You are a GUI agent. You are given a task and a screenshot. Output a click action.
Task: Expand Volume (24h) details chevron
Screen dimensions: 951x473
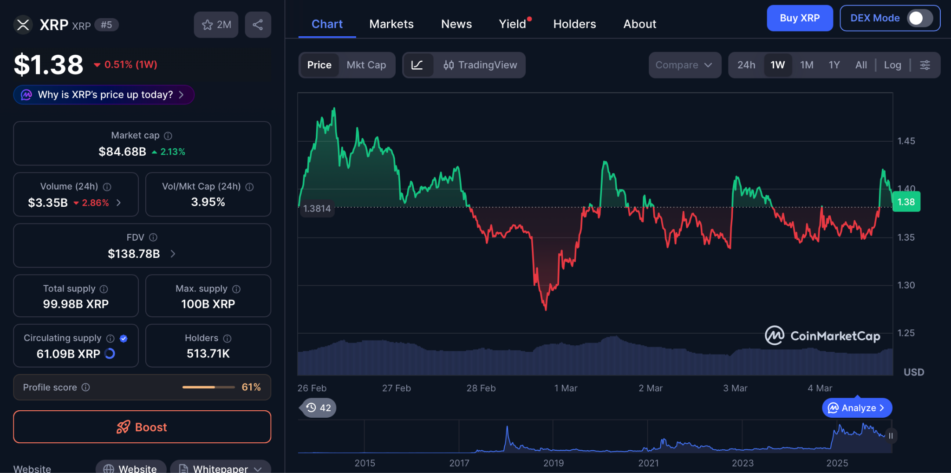pyautogui.click(x=119, y=203)
